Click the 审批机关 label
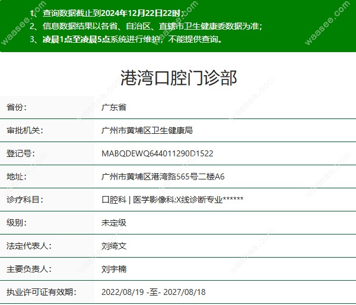This screenshot has height=305, width=356. click(25, 130)
